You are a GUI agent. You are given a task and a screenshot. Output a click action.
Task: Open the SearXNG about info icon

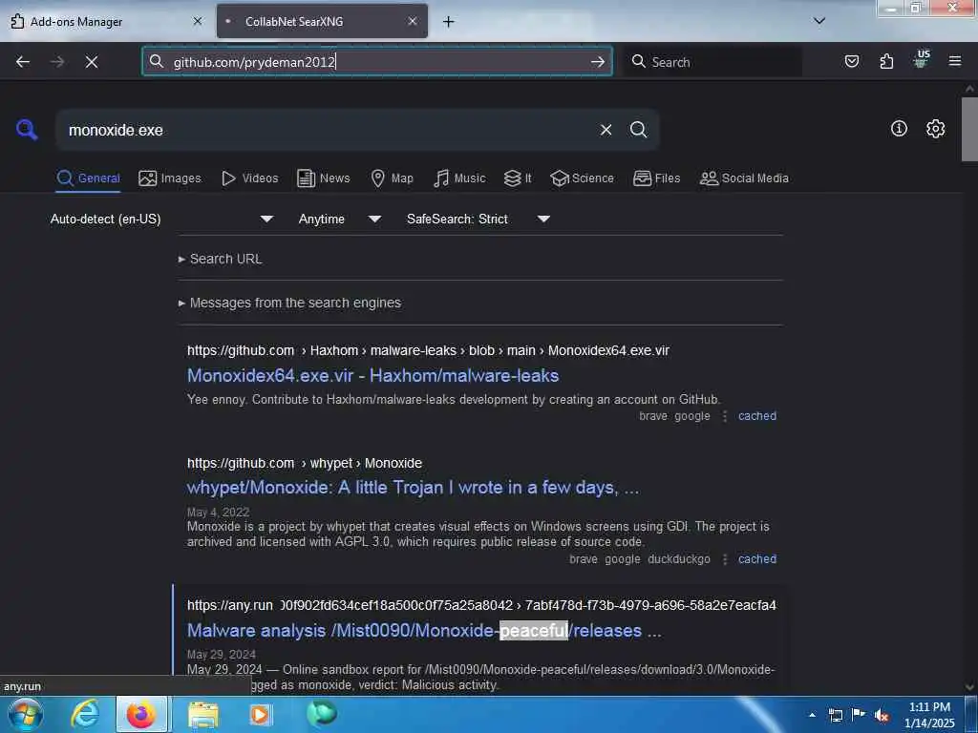899,129
